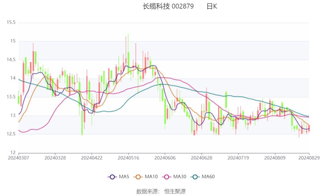Image resolution: width=322 pixels, height=195 pixels.
Task: Toggle the MA5 series via its text label
Action: [x=124, y=177]
